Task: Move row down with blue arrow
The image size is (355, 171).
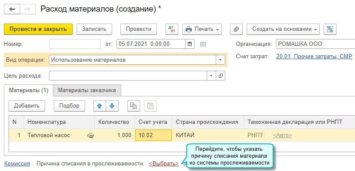Action: [112, 106]
